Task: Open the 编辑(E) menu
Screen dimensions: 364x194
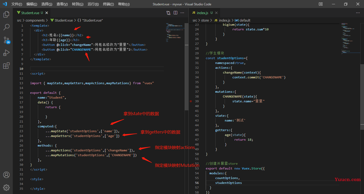Action: [32, 4]
